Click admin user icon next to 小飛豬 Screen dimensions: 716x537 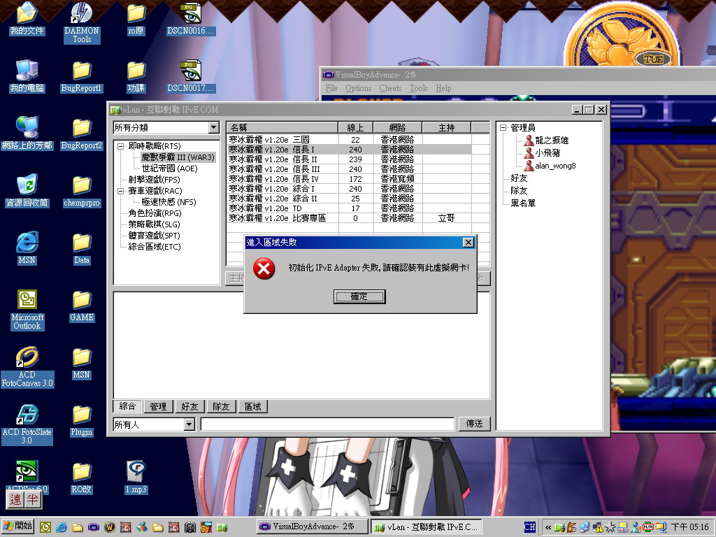(x=529, y=153)
